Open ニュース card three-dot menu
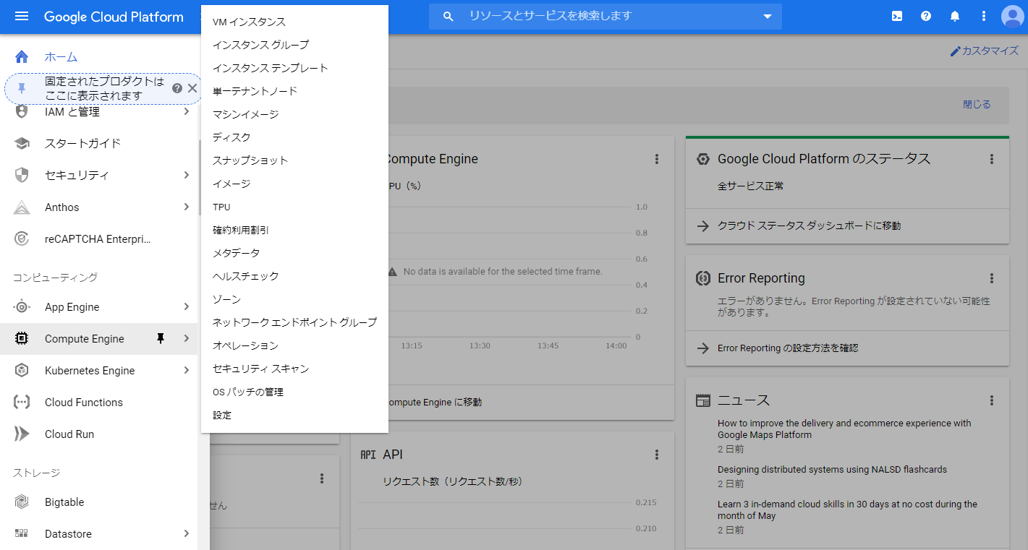Image resolution: width=1028 pixels, height=550 pixels. 992,400
